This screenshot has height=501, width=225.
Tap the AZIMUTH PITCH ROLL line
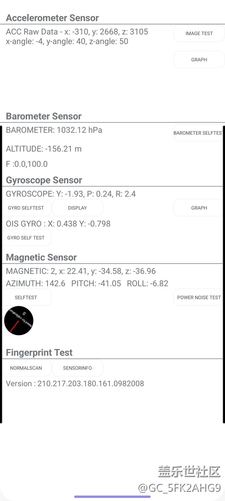(87, 283)
